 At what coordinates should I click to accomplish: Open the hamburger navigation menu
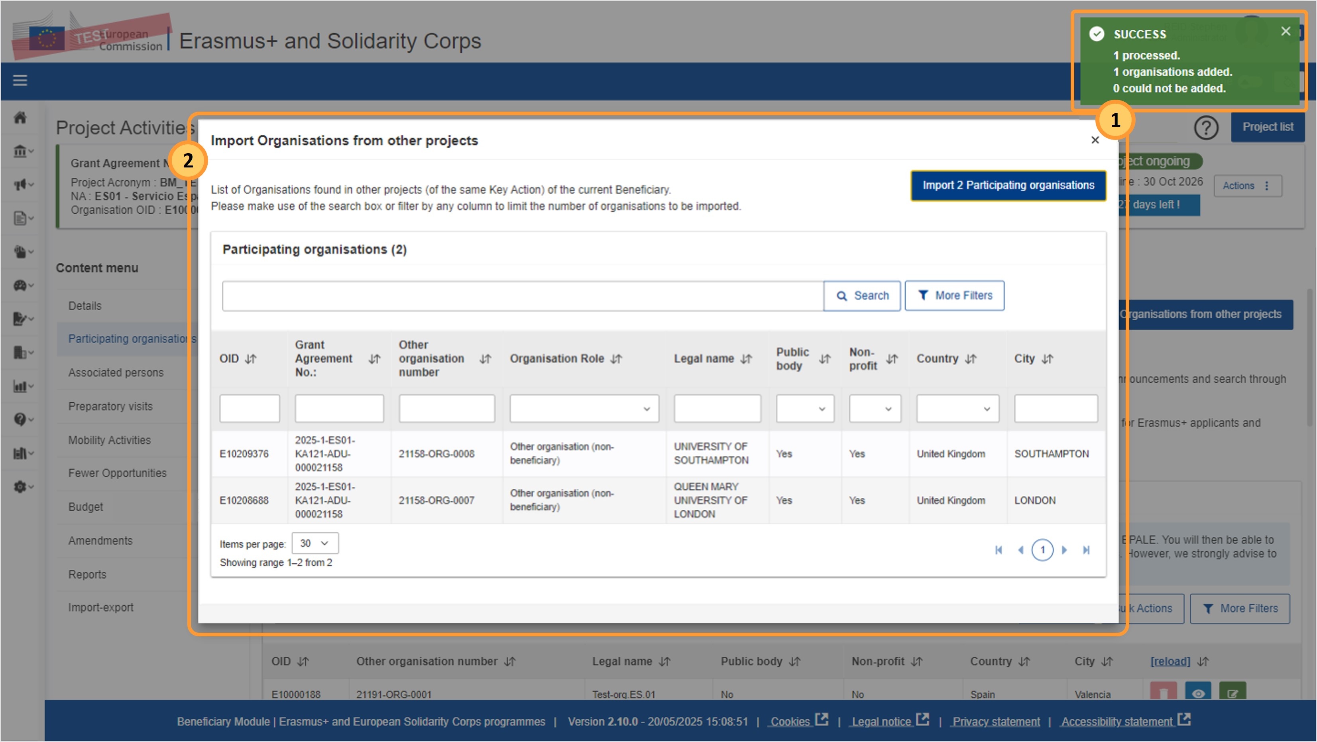pyautogui.click(x=20, y=80)
